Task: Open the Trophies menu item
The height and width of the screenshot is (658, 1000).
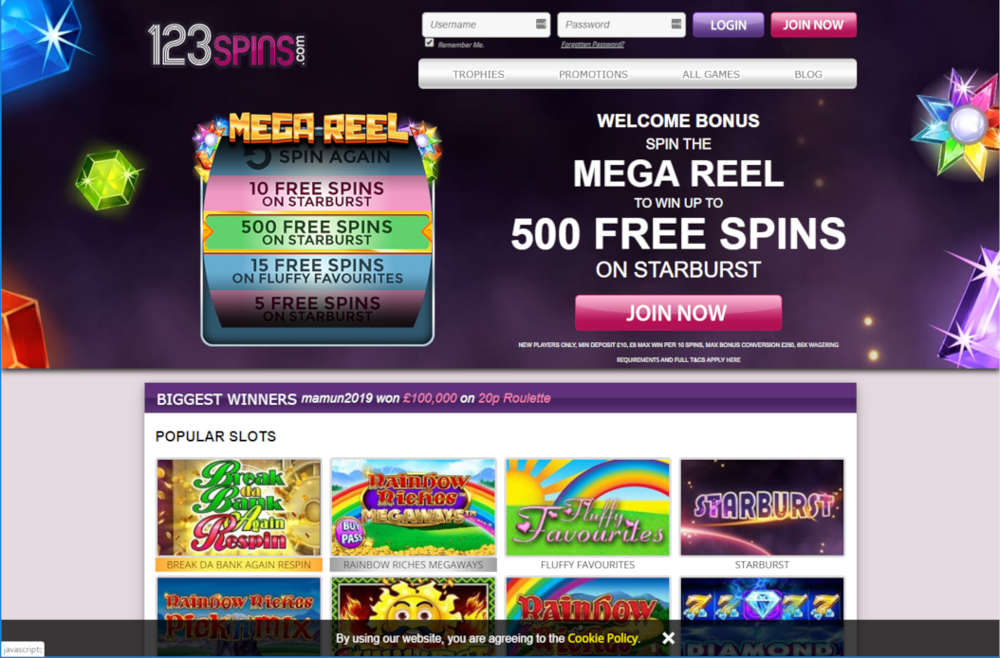Action: pos(478,75)
